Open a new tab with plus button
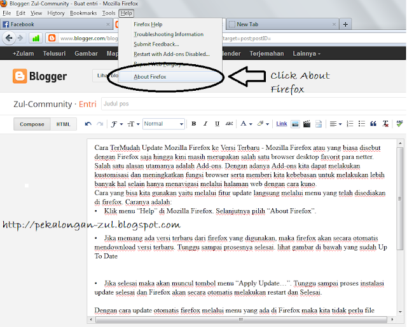 pyautogui.click(x=345, y=24)
